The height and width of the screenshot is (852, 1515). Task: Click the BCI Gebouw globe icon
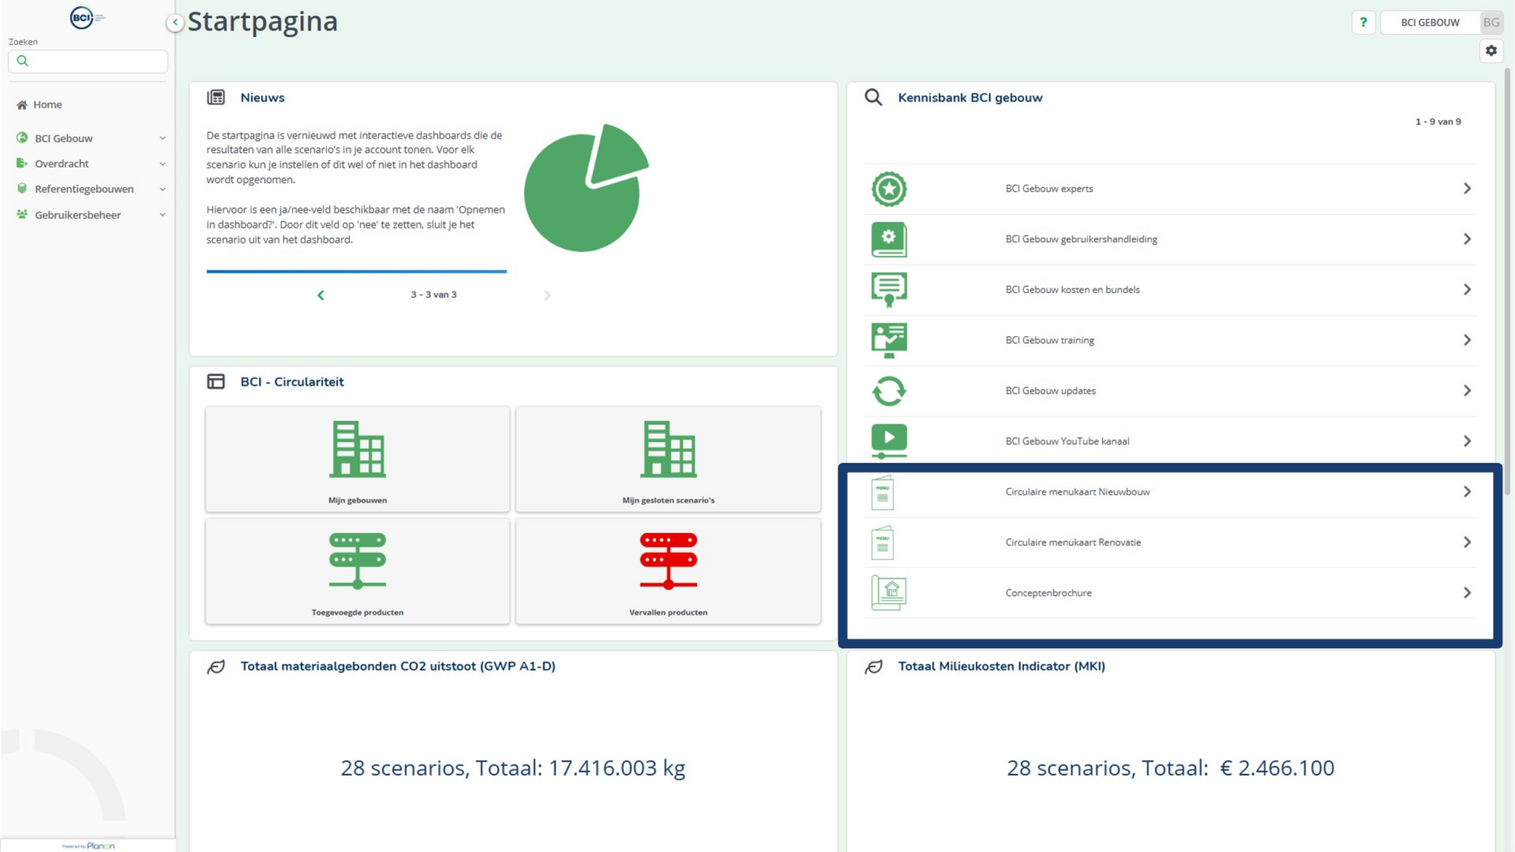22,137
